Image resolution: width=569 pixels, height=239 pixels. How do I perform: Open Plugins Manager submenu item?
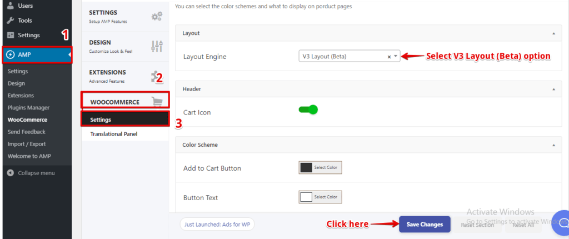pyautogui.click(x=28, y=107)
